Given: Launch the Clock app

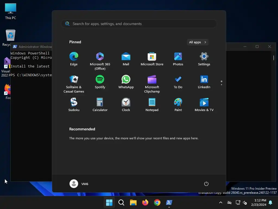Looking at the screenshot, I should tap(126, 105).
